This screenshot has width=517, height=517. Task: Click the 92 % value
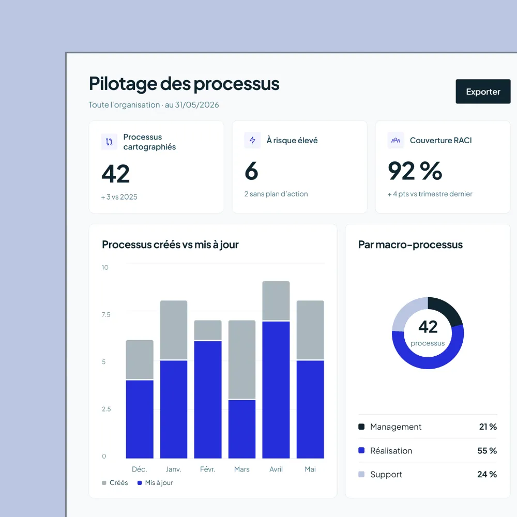tap(415, 171)
